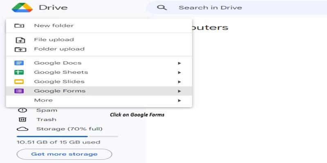Click the blue Google Docs icon

click(x=19, y=63)
